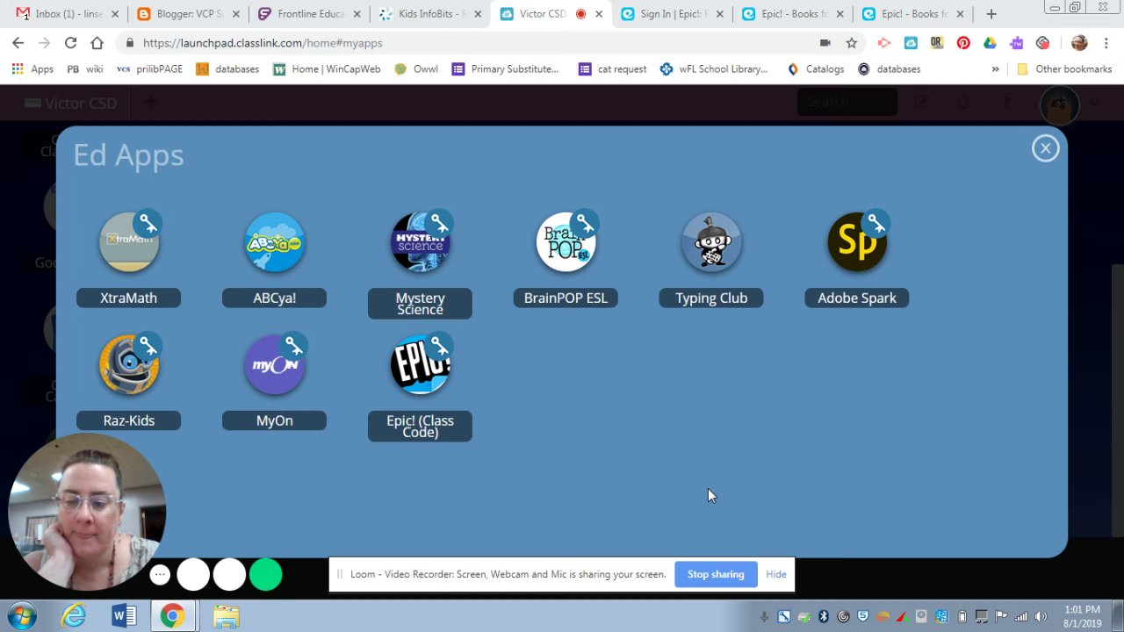The width and height of the screenshot is (1124, 632).
Task: Open the prilibPAGE bookmark
Action: [x=149, y=69]
